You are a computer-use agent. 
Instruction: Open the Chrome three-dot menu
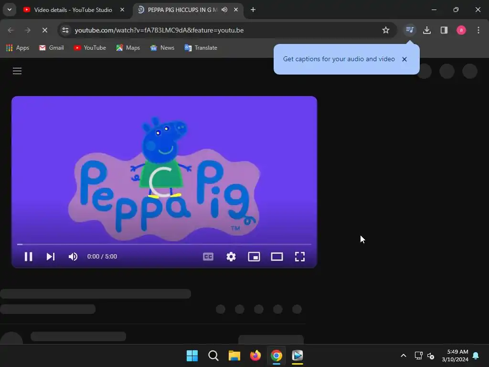[478, 30]
